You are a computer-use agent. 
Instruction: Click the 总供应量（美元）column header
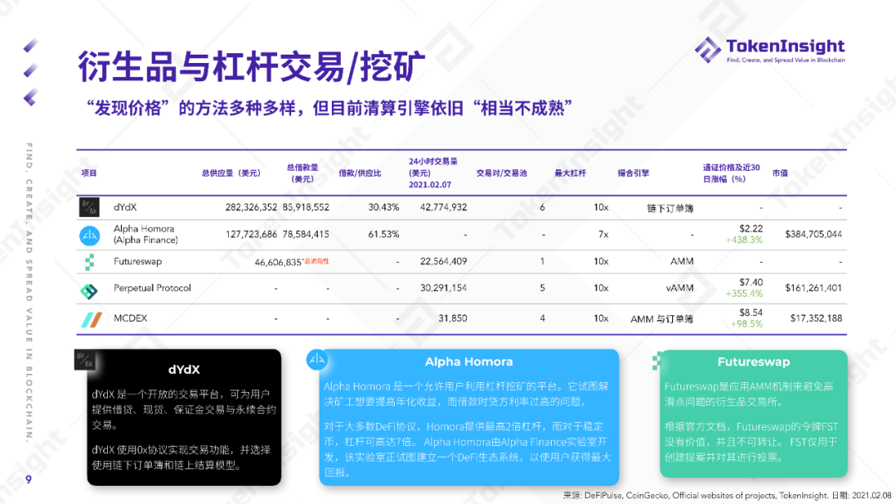[231, 173]
